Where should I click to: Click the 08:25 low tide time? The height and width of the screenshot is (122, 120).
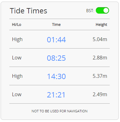[56, 58]
